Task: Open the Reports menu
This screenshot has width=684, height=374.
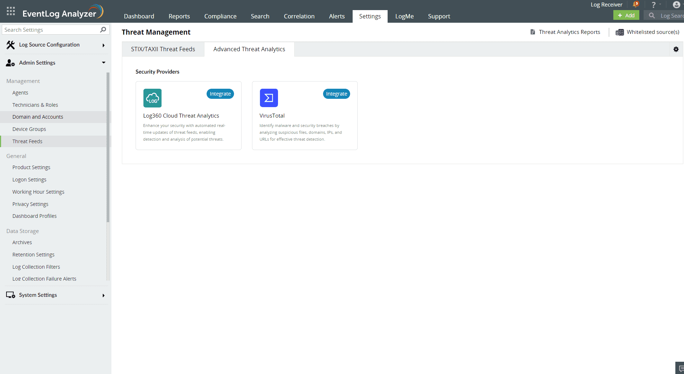Action: [x=179, y=16]
